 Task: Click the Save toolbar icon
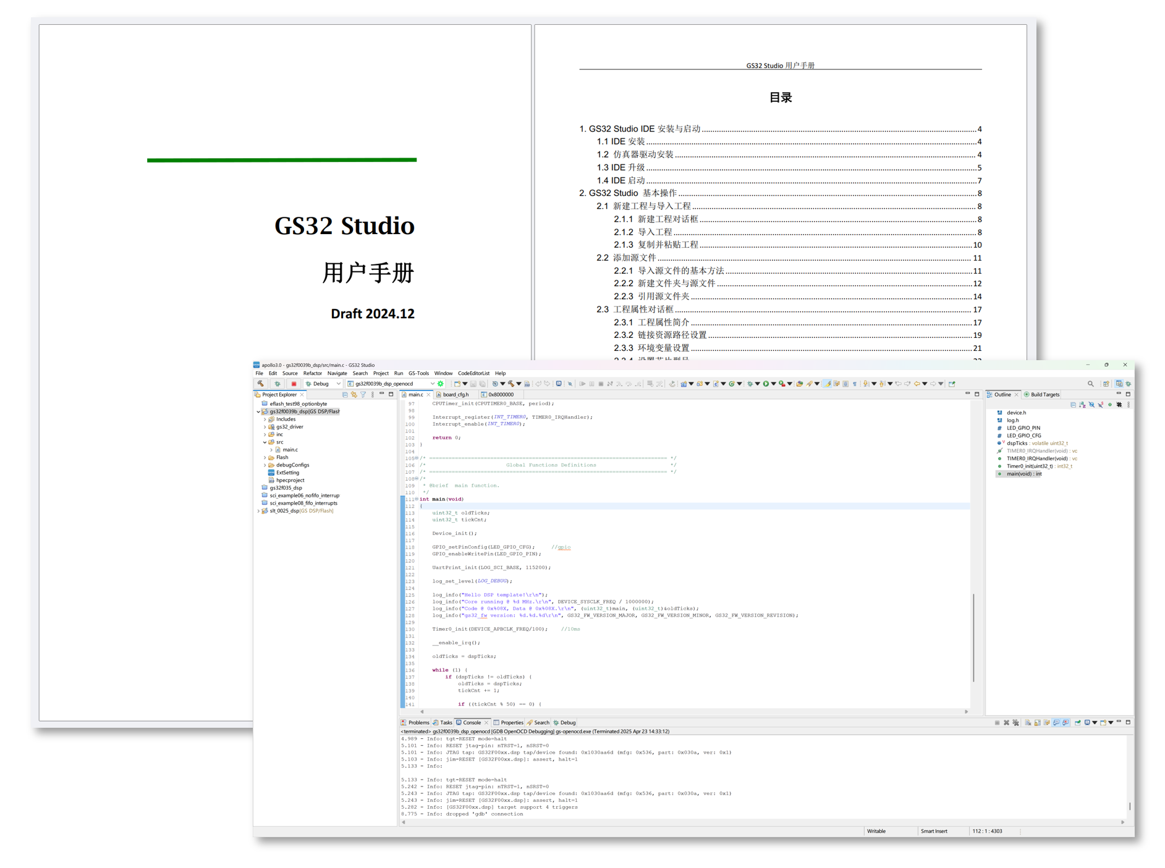click(x=473, y=384)
